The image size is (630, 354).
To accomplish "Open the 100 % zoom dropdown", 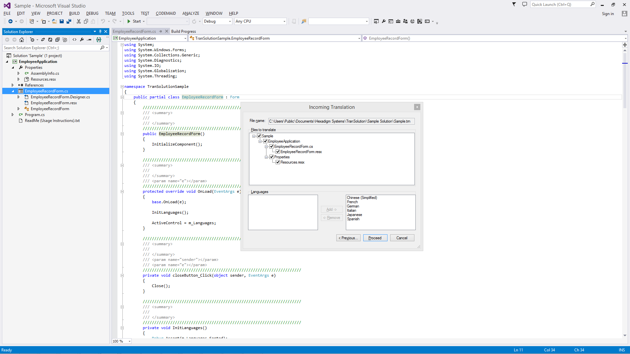I will [122, 341].
